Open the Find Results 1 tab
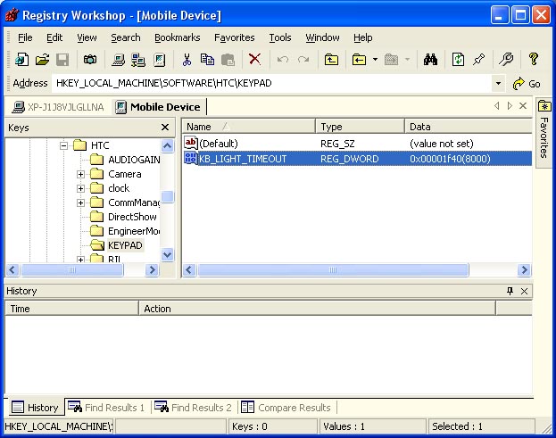 coord(106,408)
